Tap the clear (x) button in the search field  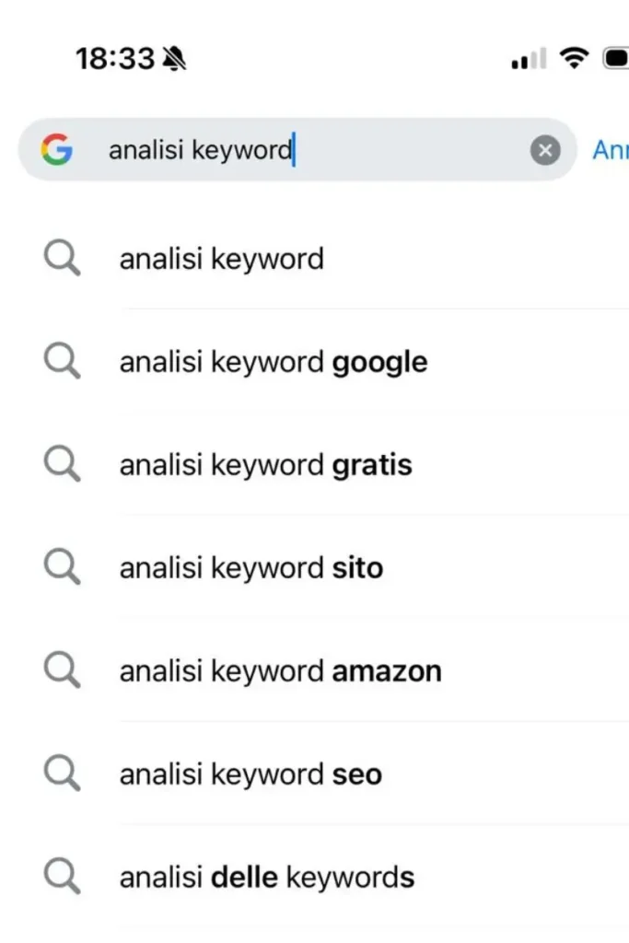click(x=544, y=150)
